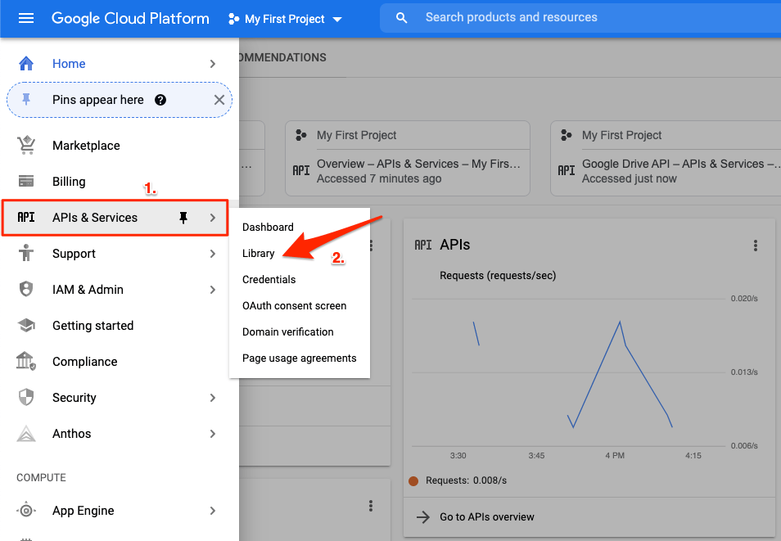Screen dimensions: 781x541
Task: Click the Billing card icon
Action: (x=26, y=181)
